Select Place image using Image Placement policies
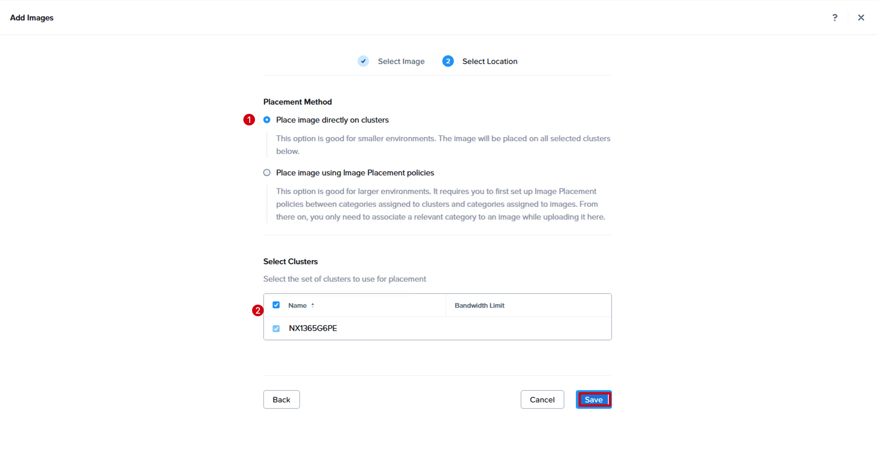877x453 pixels. (x=266, y=172)
